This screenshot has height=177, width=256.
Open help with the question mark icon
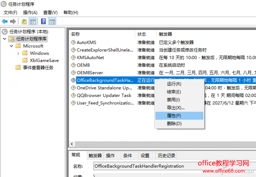click(x=43, y=21)
